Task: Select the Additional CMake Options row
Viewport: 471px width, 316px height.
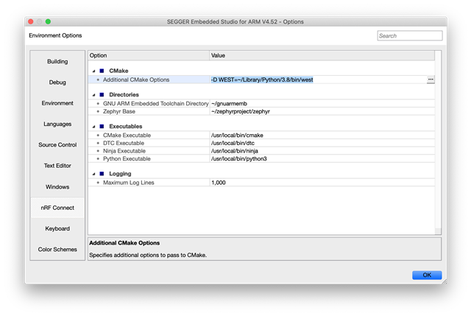Action: (x=261, y=80)
